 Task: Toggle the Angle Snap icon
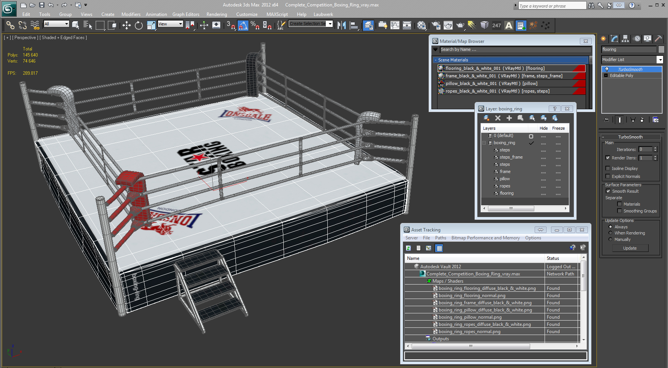click(243, 25)
